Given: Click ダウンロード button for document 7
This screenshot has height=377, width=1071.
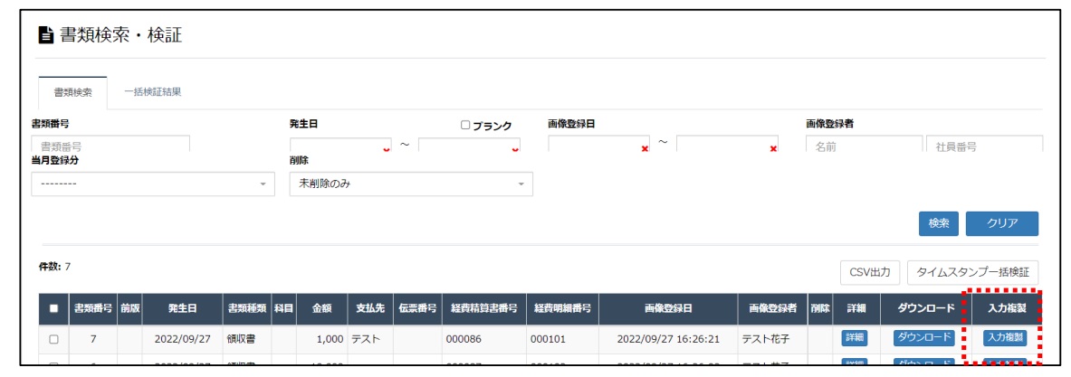Looking at the screenshot, I should 924,337.
